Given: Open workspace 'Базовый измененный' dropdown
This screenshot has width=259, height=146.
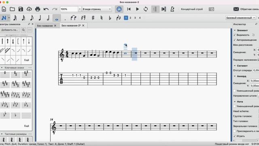Looking at the screenshot, I should coord(241,18).
